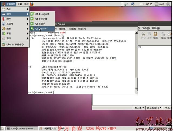
Task: Open gedit 帮助(H) menu
Action: coord(156,28)
